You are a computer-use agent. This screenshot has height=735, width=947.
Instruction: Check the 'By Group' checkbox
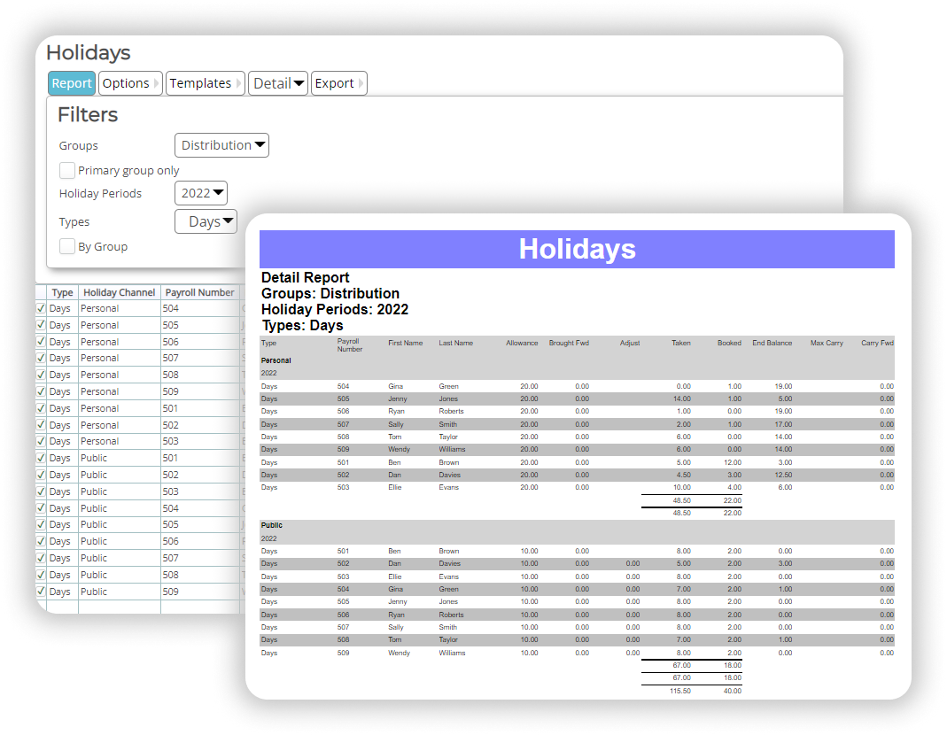(66, 246)
